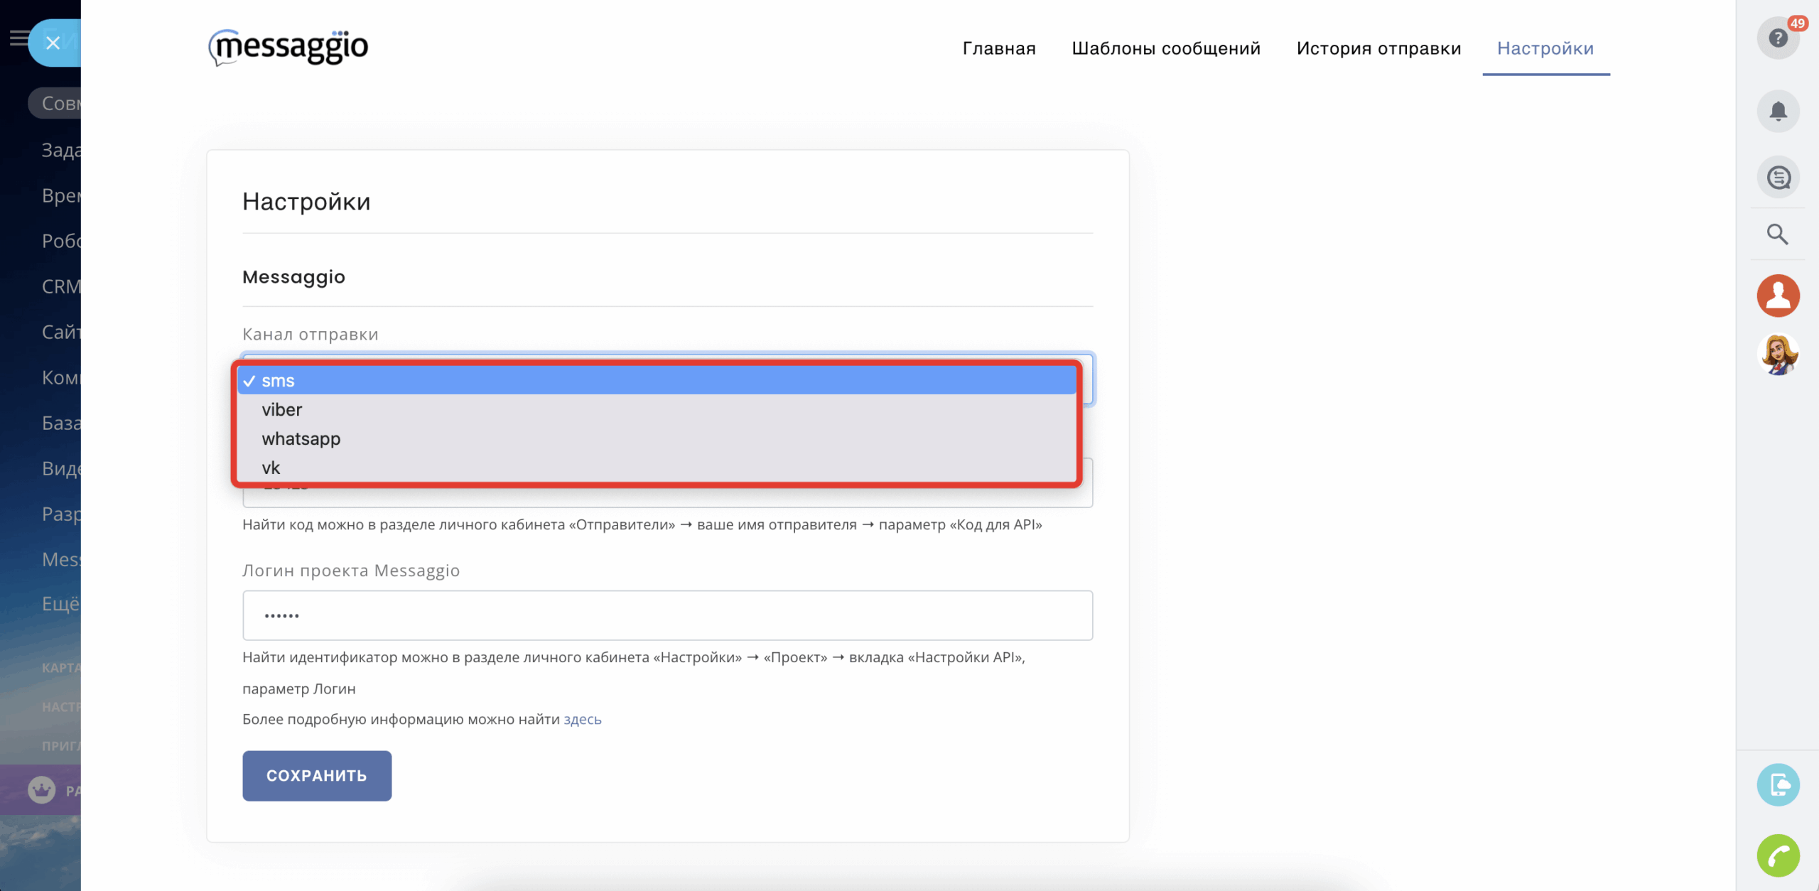Follow the здесь link

[582, 719]
